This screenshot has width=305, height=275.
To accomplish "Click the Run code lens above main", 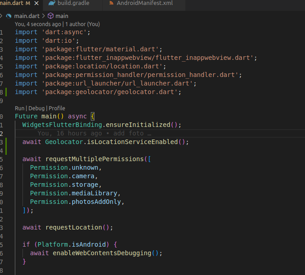I will pyautogui.click(x=20, y=108).
